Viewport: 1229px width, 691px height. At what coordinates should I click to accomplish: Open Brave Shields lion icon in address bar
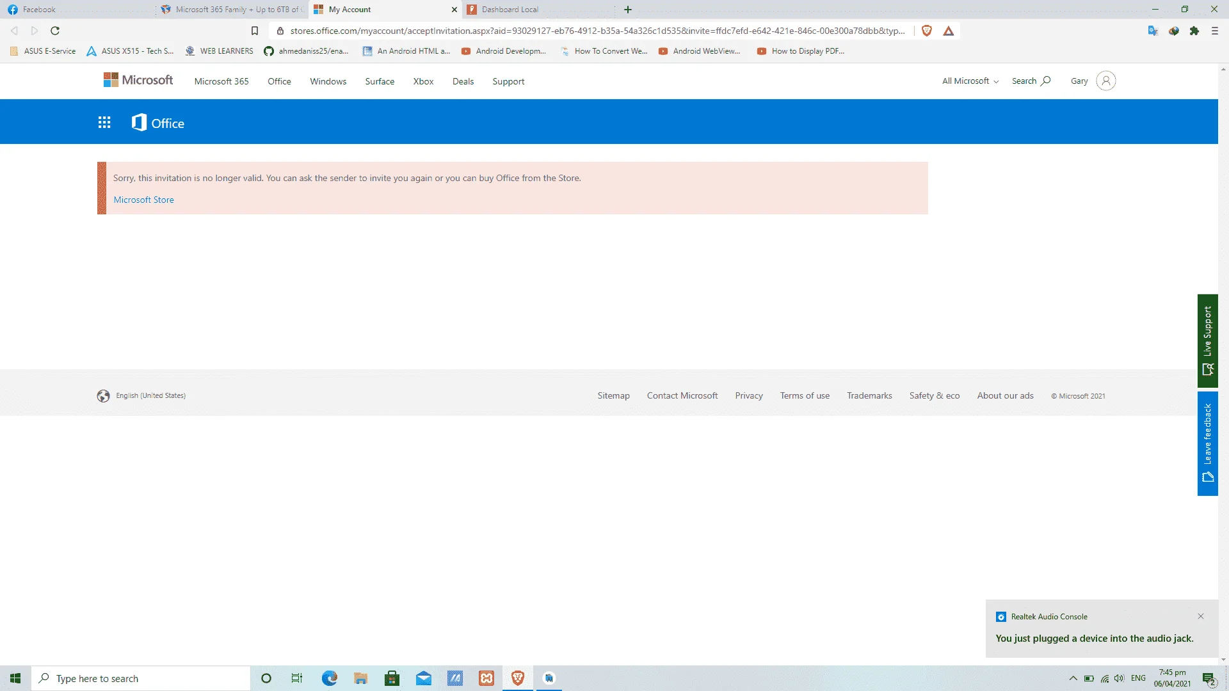(926, 31)
